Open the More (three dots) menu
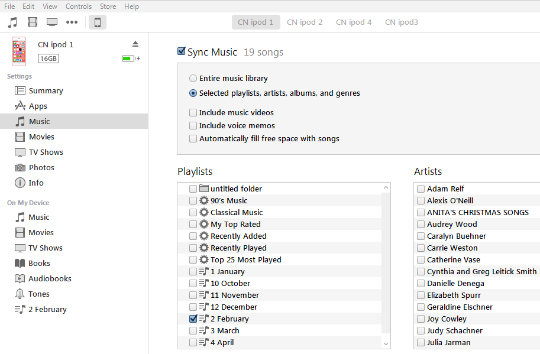 click(x=72, y=22)
